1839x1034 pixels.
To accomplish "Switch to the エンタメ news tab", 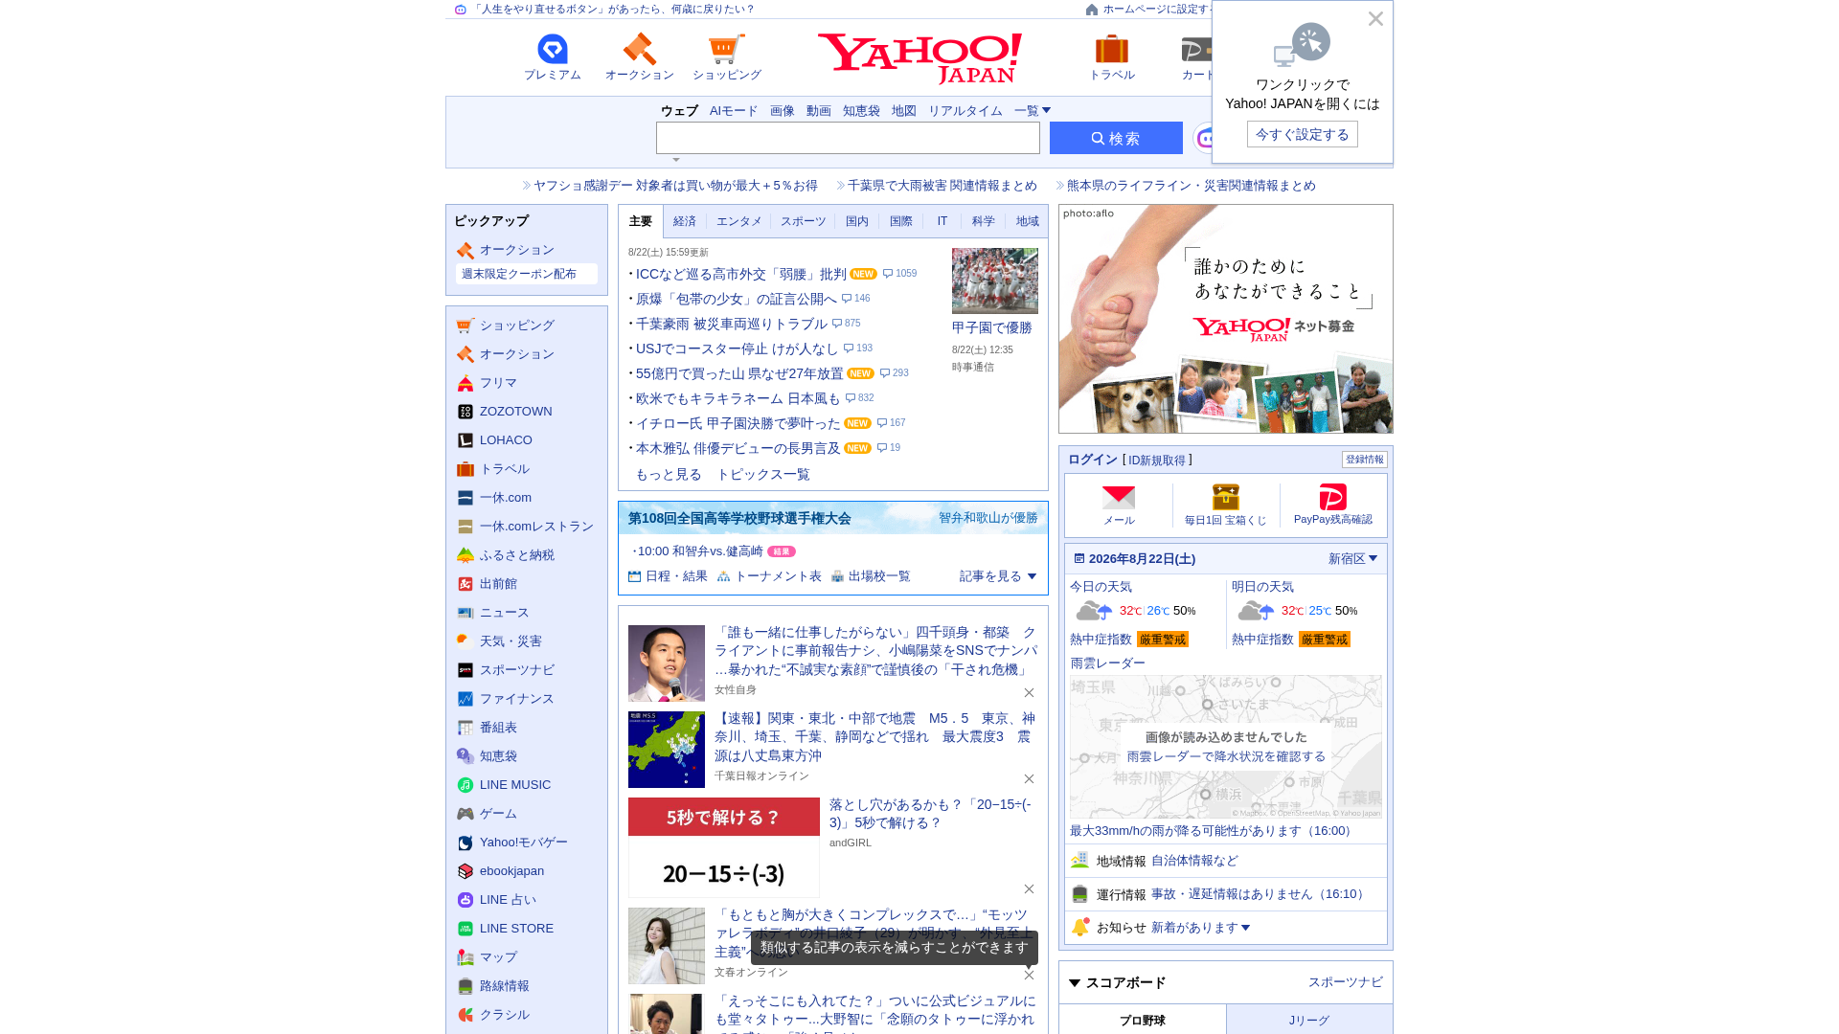I will point(739,221).
